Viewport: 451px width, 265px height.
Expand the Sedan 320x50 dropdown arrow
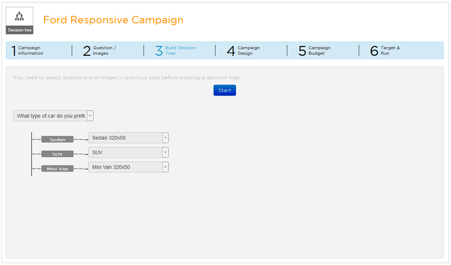point(165,138)
